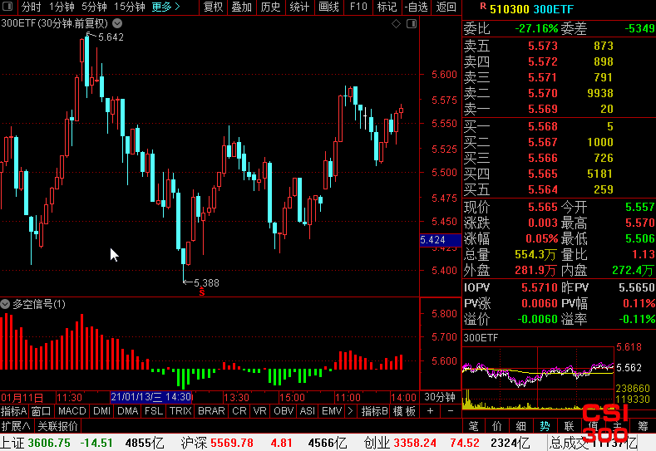Open 价 price tab
Image resolution: width=656 pixels, height=451 pixels.
(x=497, y=426)
